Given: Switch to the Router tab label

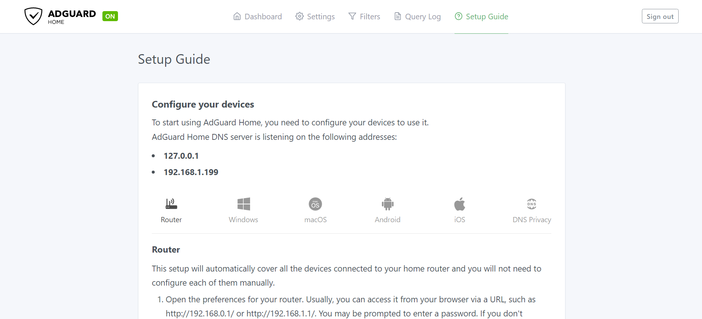Looking at the screenshot, I should coord(171,220).
